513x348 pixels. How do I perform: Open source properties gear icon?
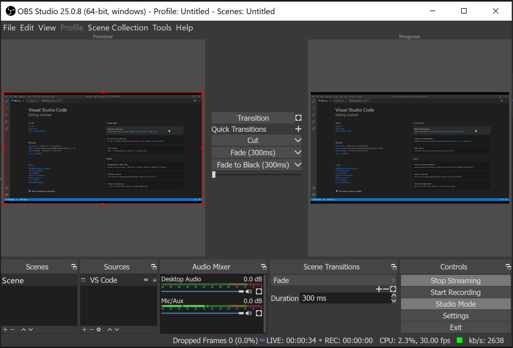pos(99,329)
